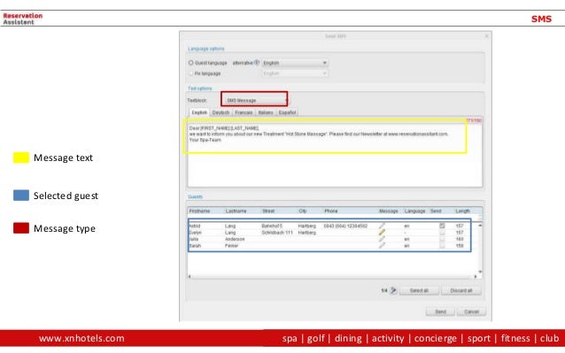
Task: Click Hartberg city cell in Astrid row
Action: [307, 226]
